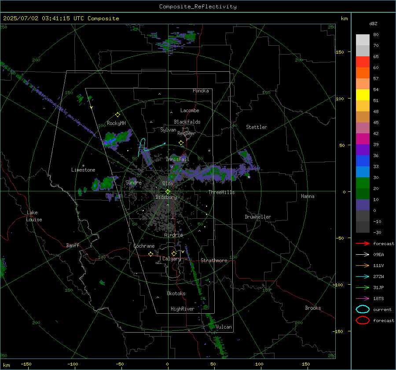This screenshot has height=370, width=396.
Task: Click the blue swatch between 36 and 33
Action: [x=363, y=161]
